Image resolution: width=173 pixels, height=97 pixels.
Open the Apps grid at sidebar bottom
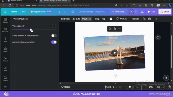point(5,87)
